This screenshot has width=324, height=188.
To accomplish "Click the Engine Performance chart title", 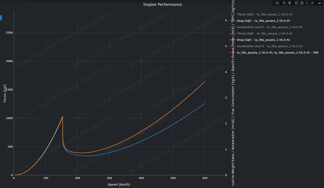I will pos(163,5).
